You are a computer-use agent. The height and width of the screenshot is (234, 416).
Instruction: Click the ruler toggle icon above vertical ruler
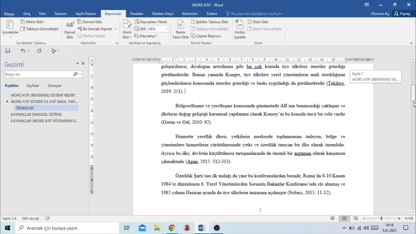coord(92,60)
